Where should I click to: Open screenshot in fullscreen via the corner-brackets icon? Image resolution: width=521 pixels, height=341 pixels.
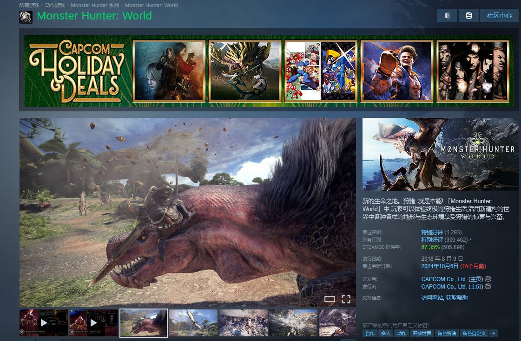(x=346, y=299)
